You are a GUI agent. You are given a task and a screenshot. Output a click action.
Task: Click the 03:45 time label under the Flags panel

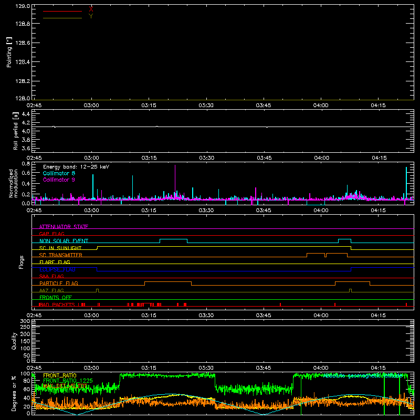point(264,316)
